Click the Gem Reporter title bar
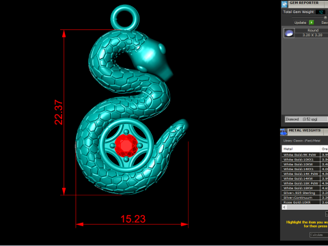 pos(307,3)
